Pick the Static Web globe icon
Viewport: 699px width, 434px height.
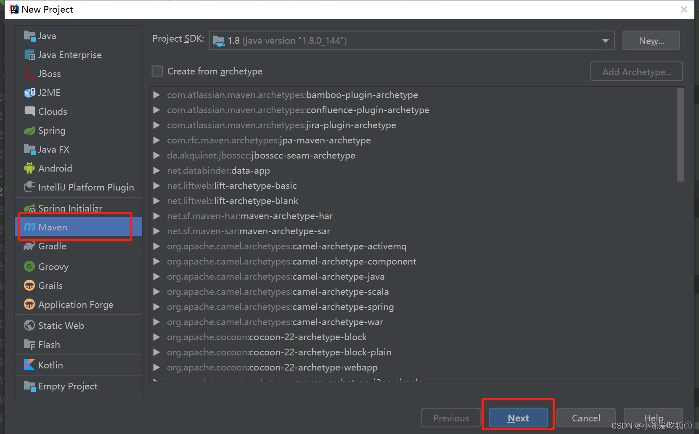[29, 325]
